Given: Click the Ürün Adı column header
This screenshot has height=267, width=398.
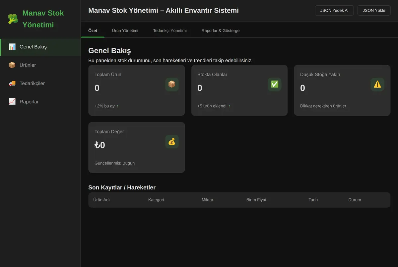Looking at the screenshot, I should 101,200.
